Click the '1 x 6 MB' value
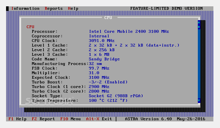 99,55
